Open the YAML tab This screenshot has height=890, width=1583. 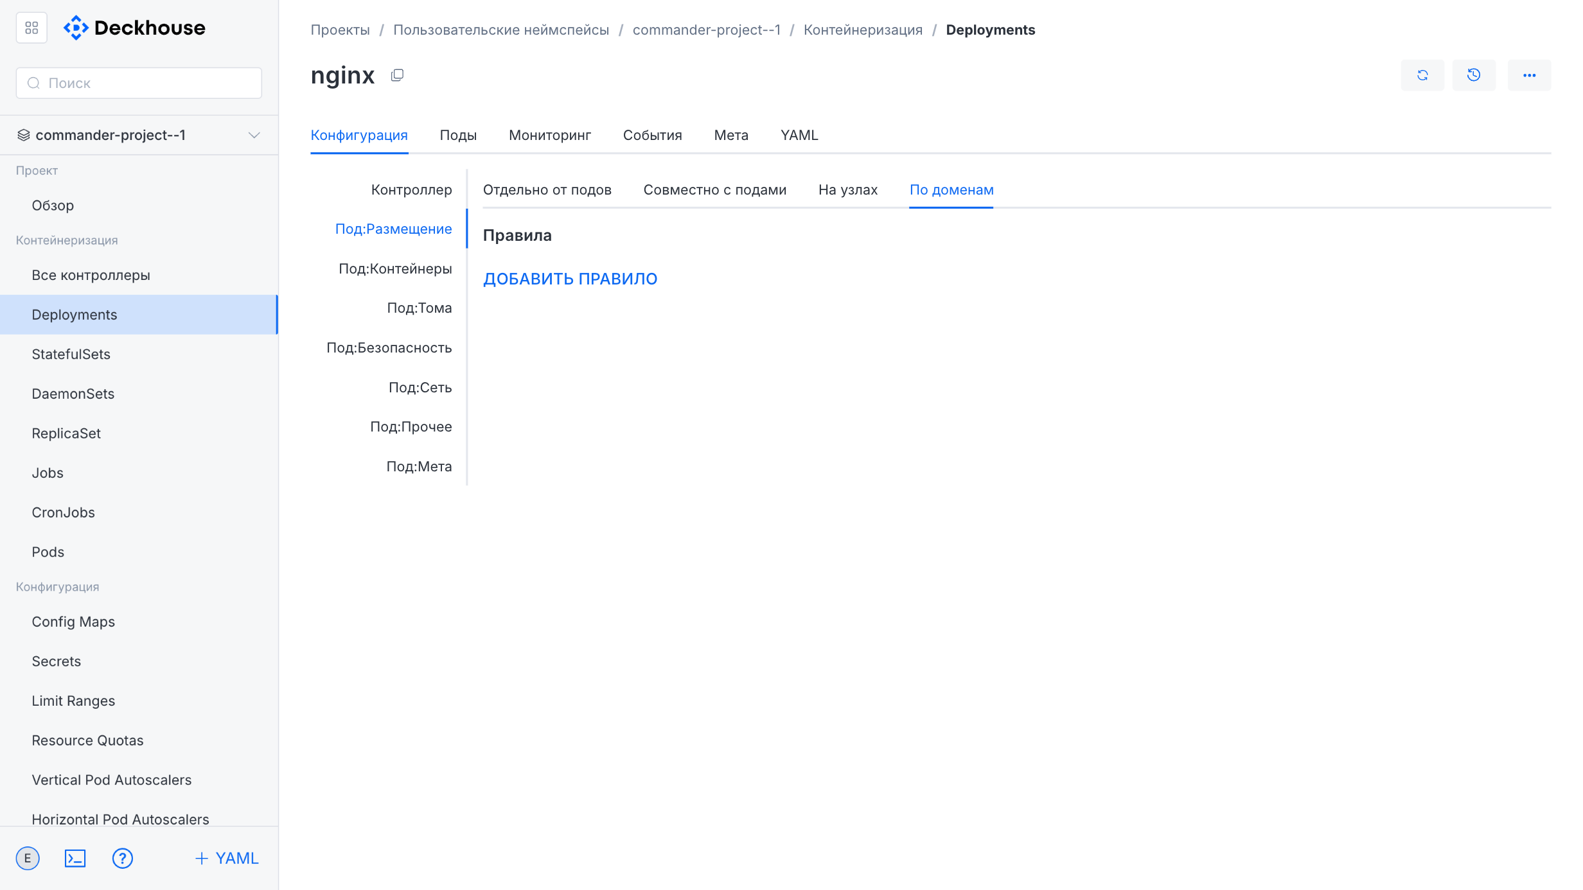(x=799, y=135)
